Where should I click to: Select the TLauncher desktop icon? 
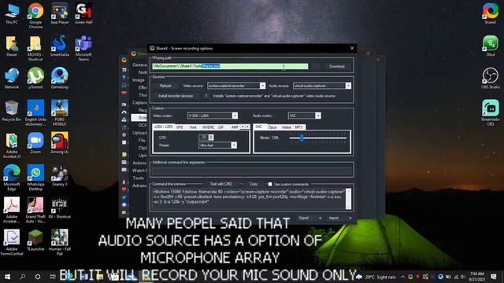[x=35, y=241]
